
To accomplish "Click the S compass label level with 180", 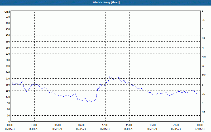I will tap(203, 85).
